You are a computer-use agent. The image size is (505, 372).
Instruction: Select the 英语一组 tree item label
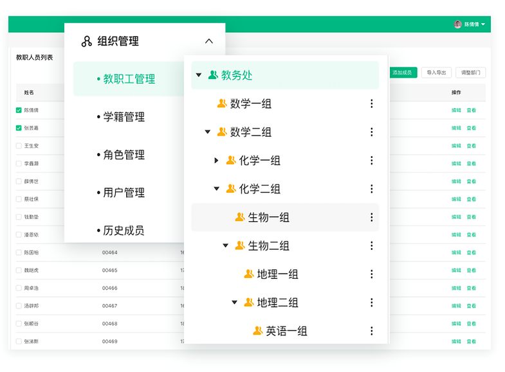coord(286,331)
